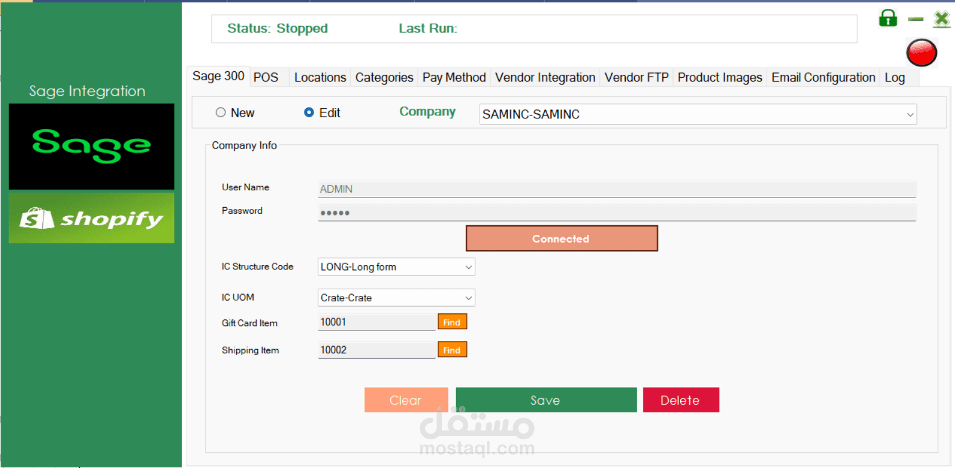The height and width of the screenshot is (468, 955).
Task: Open the Email Configuration tab
Action: tap(823, 77)
